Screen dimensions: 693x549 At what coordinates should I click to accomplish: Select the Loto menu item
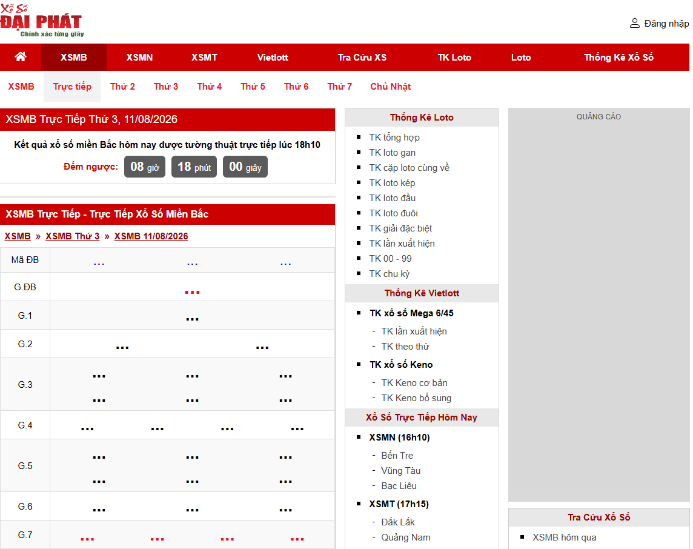pos(521,58)
